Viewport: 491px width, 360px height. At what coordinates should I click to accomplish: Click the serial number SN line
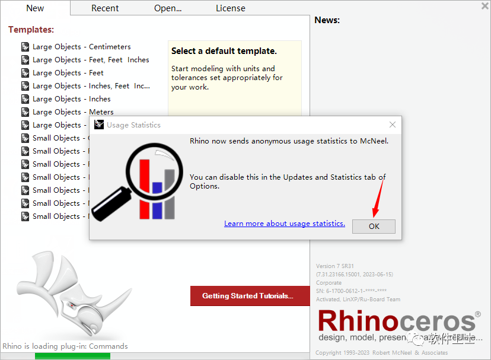pos(351,291)
